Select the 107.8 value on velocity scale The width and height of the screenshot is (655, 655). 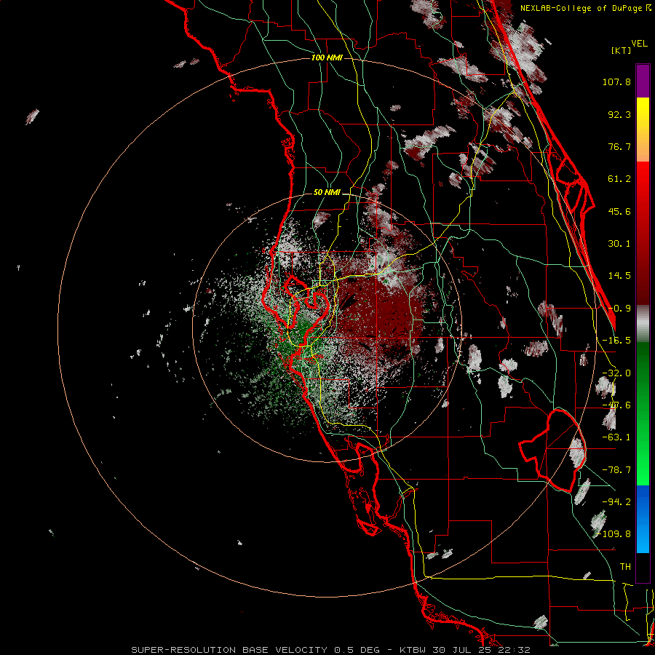[x=616, y=82]
